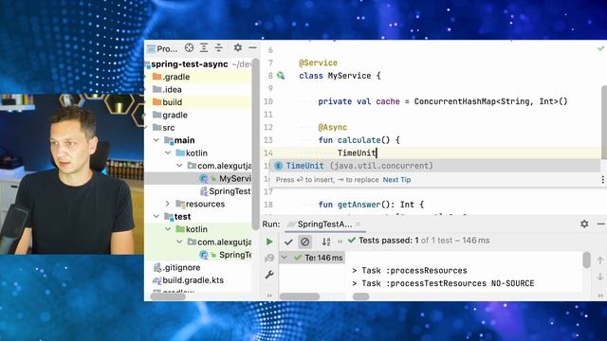Screen dimensions: 607x341
Task: Click the Tests passed status text
Action: pyautogui.click(x=424, y=241)
